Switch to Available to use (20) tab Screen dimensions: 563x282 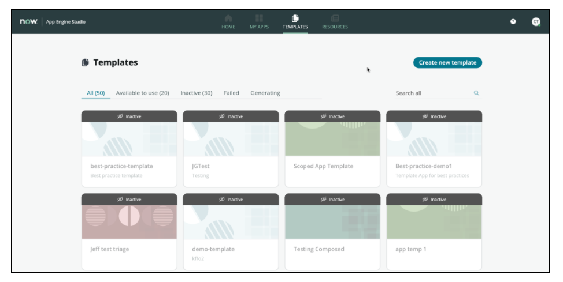tap(142, 93)
